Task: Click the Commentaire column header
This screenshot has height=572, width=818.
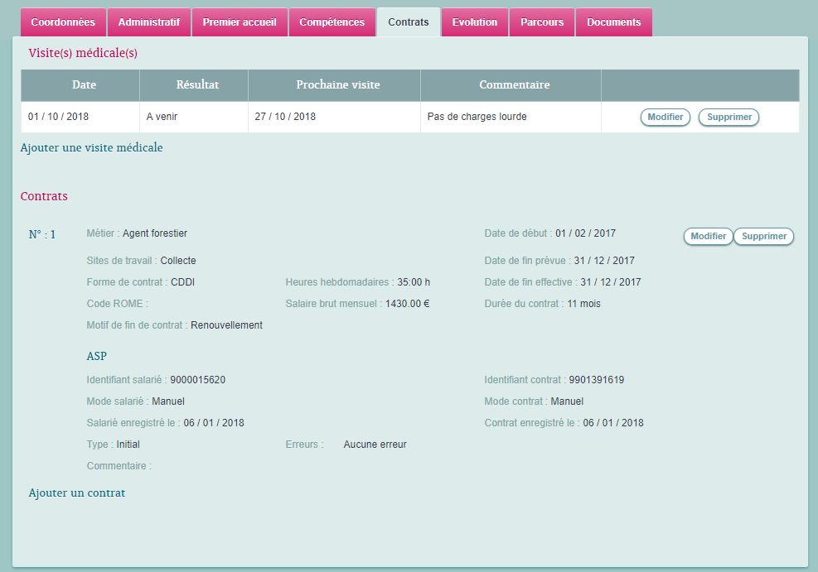Action: click(x=514, y=85)
